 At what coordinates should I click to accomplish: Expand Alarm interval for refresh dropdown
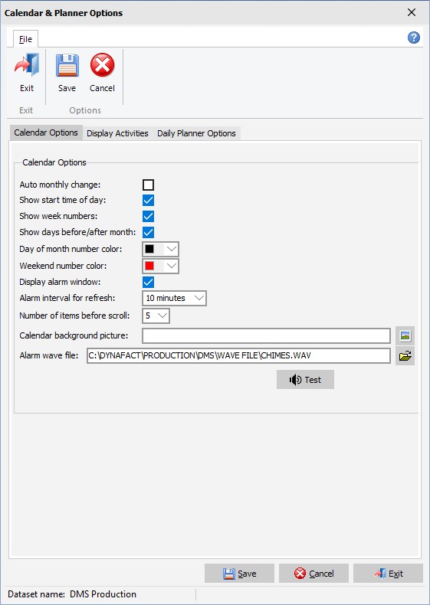pyautogui.click(x=174, y=298)
